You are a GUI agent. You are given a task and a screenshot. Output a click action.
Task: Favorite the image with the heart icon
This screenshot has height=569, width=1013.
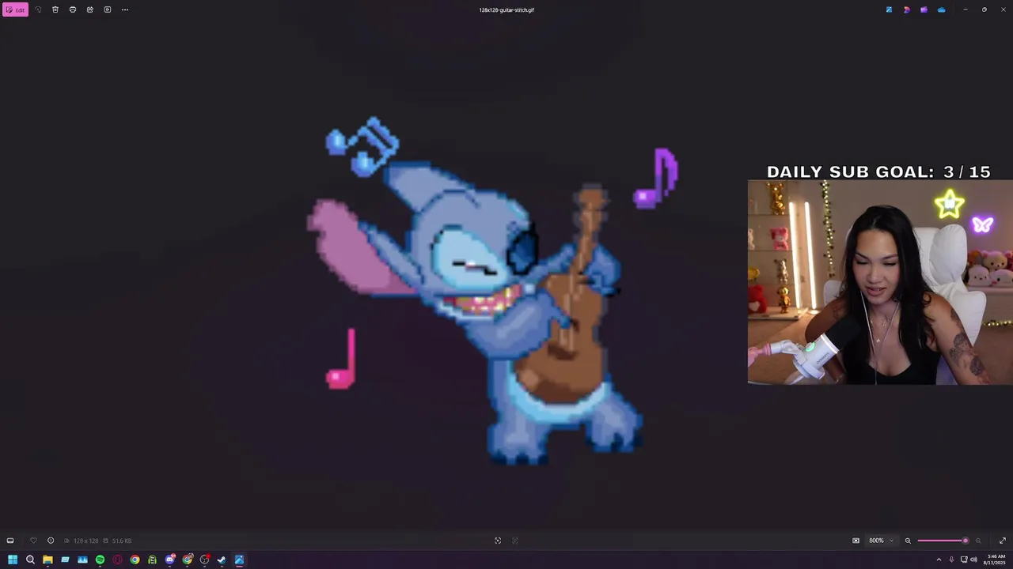click(x=33, y=541)
